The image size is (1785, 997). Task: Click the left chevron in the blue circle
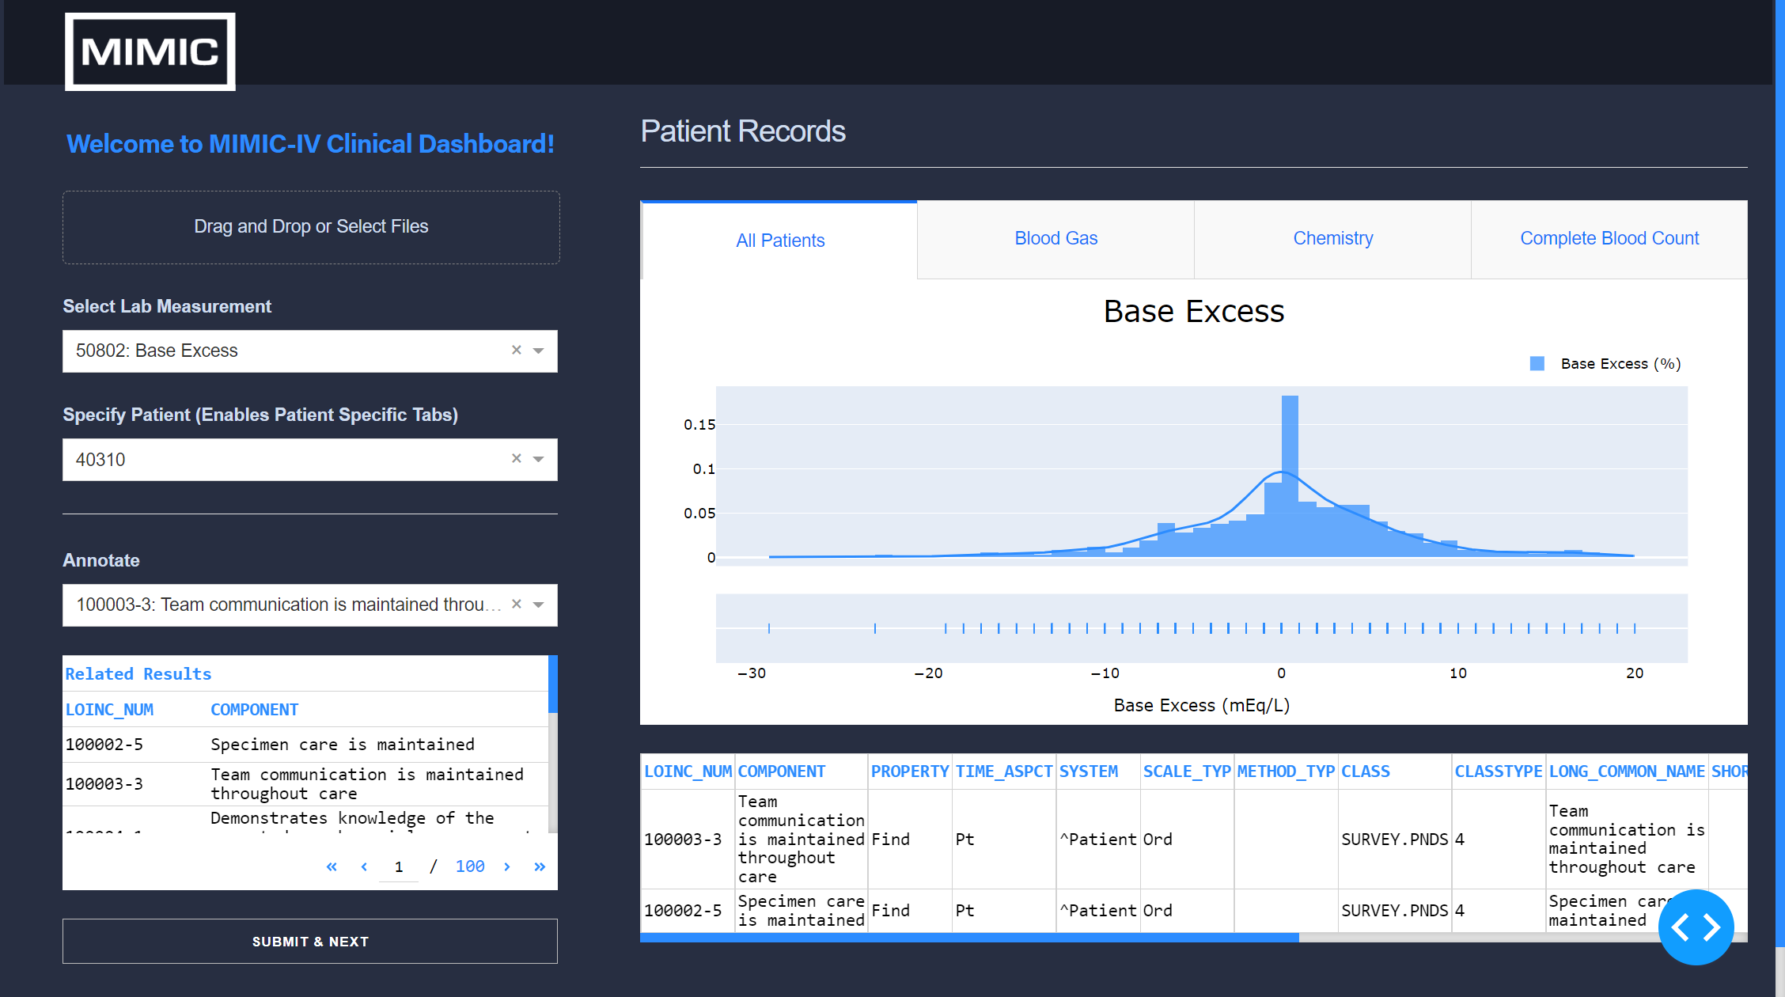coord(1681,927)
